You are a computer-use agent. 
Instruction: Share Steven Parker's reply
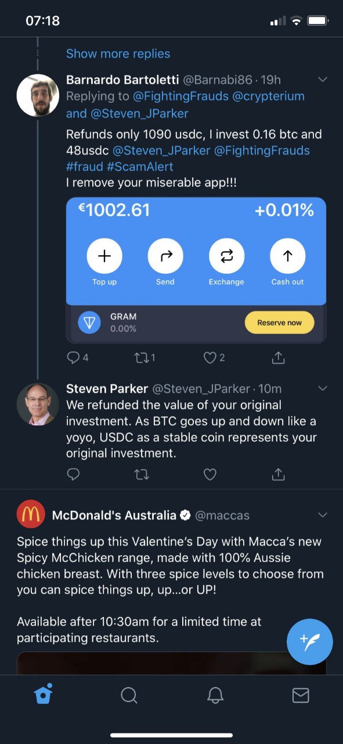coord(279,474)
